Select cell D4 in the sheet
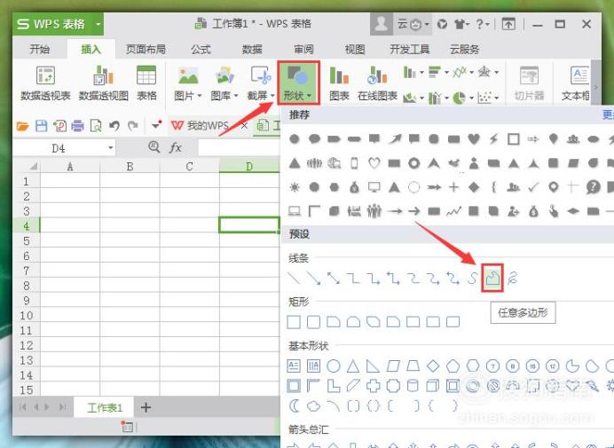 click(x=248, y=225)
